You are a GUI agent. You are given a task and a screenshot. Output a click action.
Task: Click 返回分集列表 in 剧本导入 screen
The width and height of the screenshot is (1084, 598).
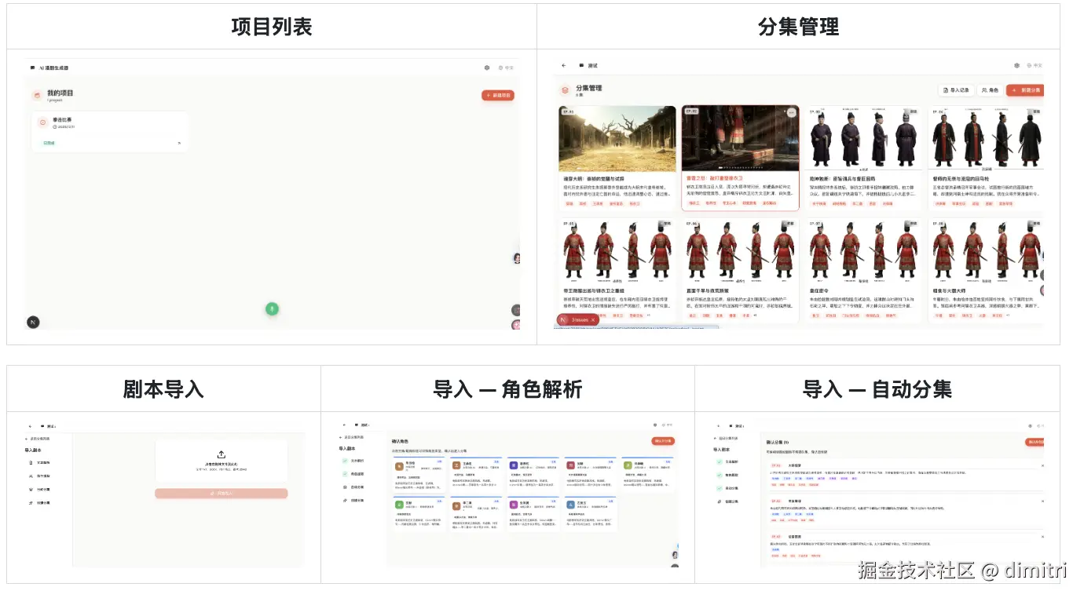pos(38,439)
